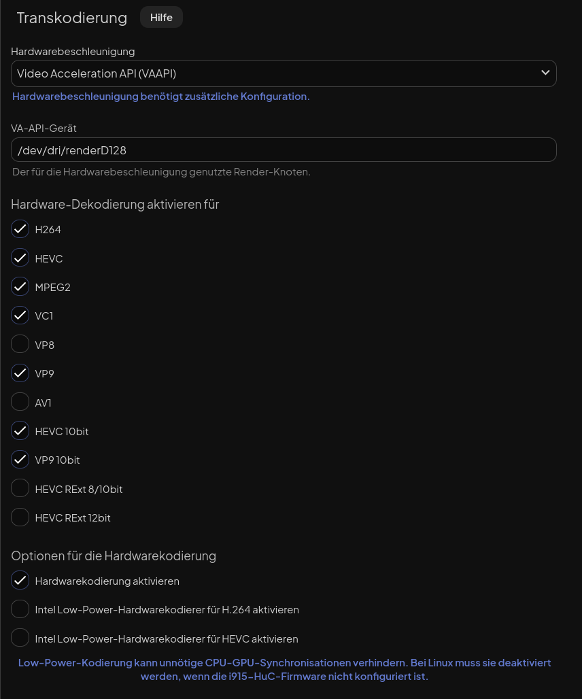Check the HEVC RExt 12bit option
Image resolution: width=582 pixels, height=699 pixels.
[x=20, y=517]
